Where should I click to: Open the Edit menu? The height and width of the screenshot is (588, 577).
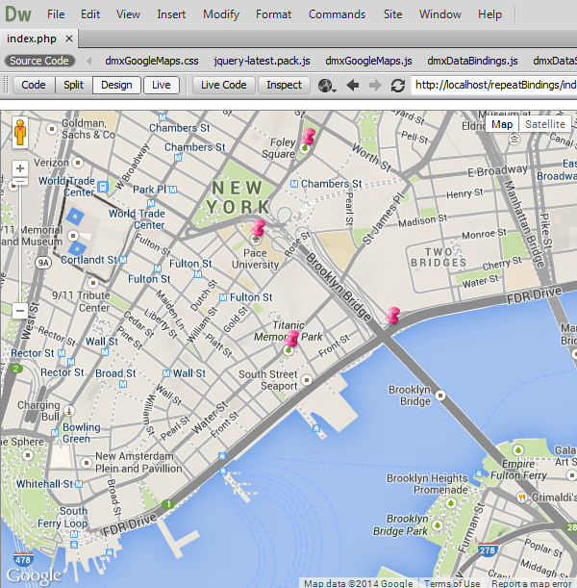(x=90, y=14)
